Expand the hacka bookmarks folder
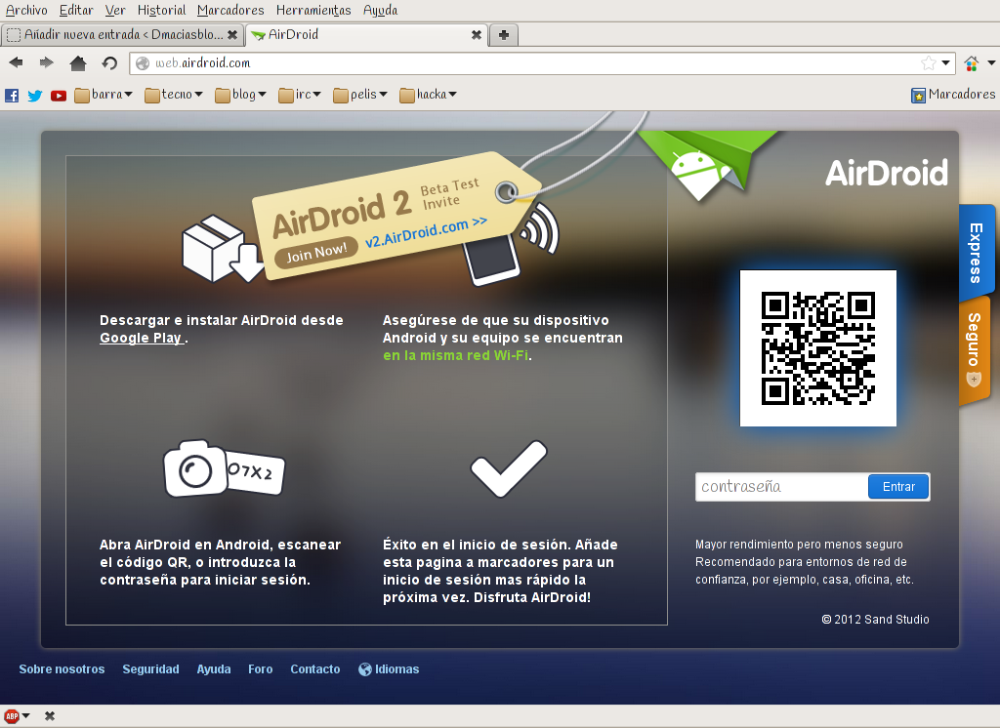The width and height of the screenshot is (1000, 728). point(428,95)
